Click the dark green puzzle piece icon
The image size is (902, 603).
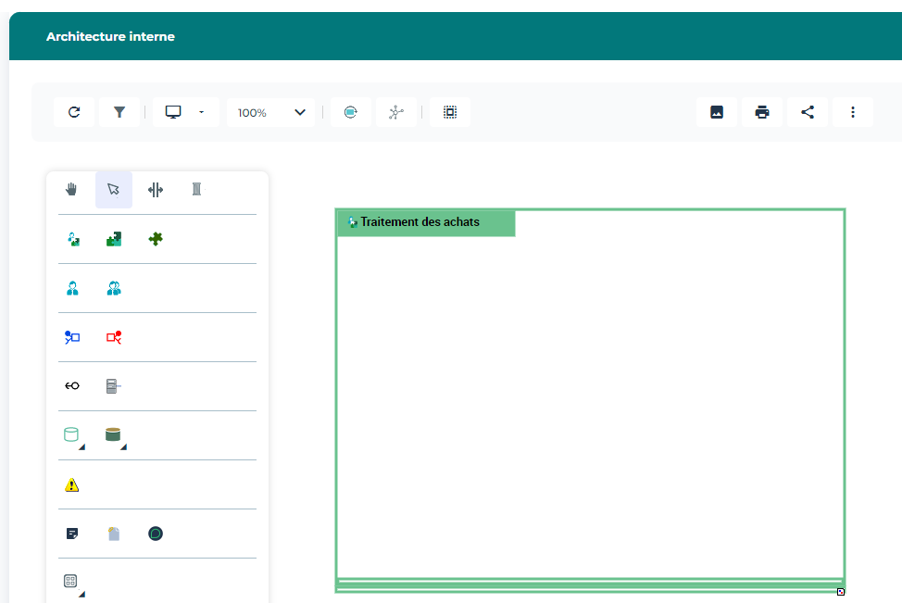tap(156, 239)
